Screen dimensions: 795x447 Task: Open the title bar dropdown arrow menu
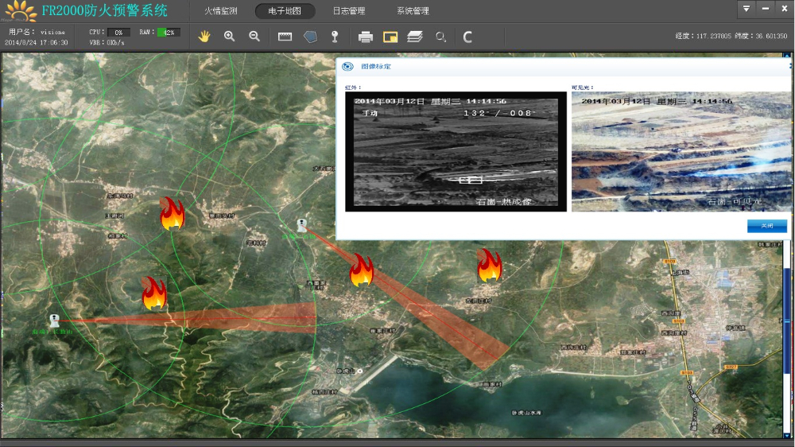click(747, 9)
